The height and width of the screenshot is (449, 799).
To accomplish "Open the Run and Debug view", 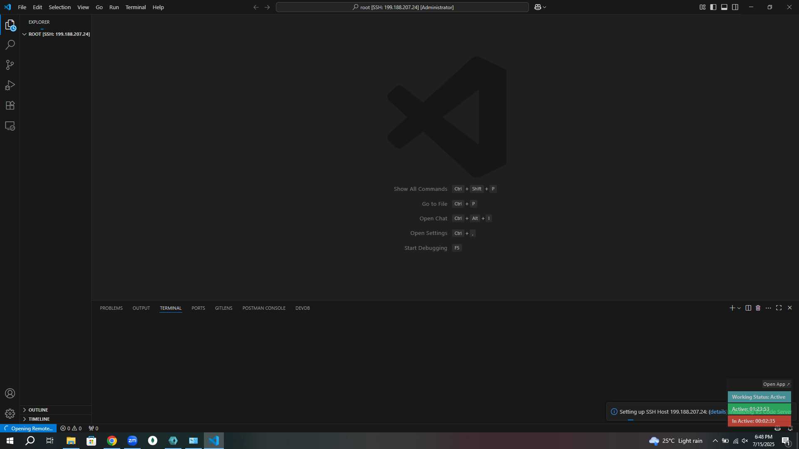I will (x=10, y=85).
